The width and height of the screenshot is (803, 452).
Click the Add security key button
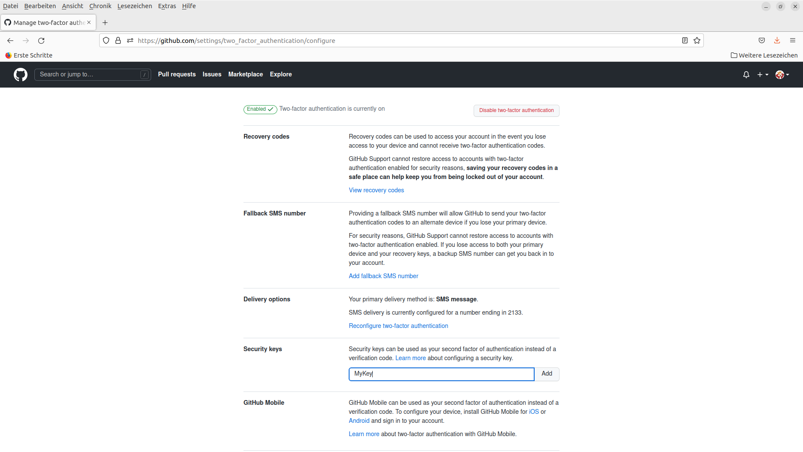click(547, 374)
